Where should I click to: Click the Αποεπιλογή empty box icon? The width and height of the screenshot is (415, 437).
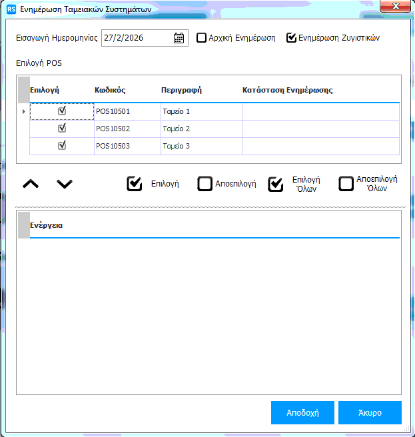[205, 184]
